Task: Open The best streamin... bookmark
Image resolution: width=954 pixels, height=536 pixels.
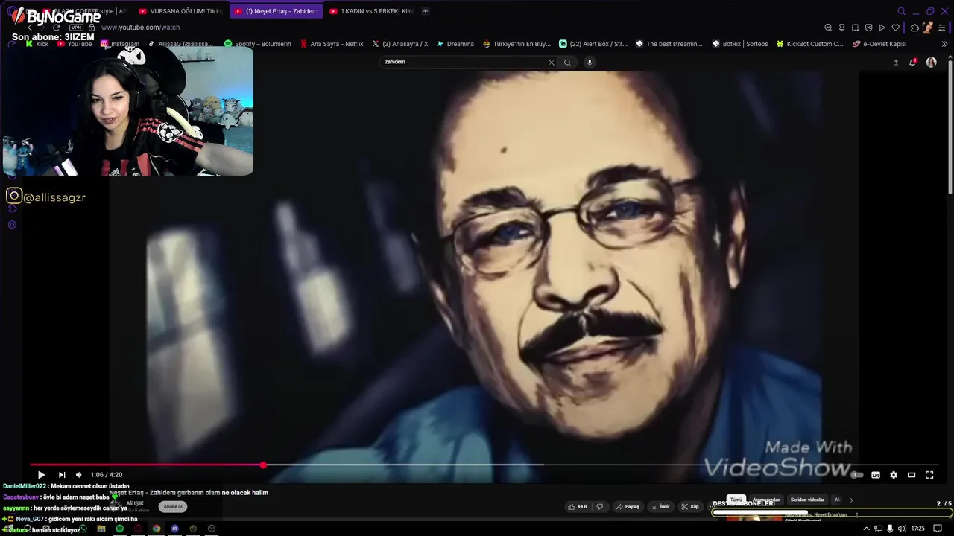Action: (669, 44)
